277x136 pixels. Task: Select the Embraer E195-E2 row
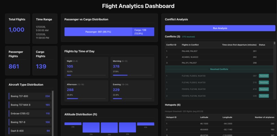tap(30, 113)
